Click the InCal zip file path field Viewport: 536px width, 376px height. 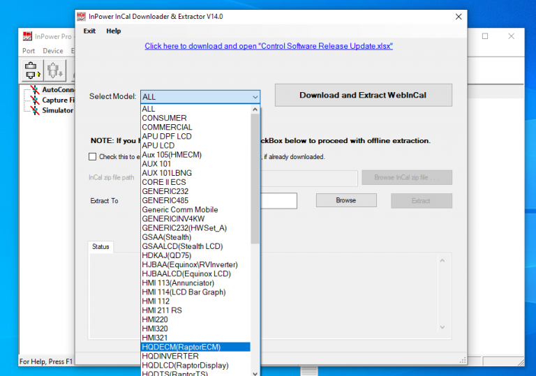click(309, 178)
